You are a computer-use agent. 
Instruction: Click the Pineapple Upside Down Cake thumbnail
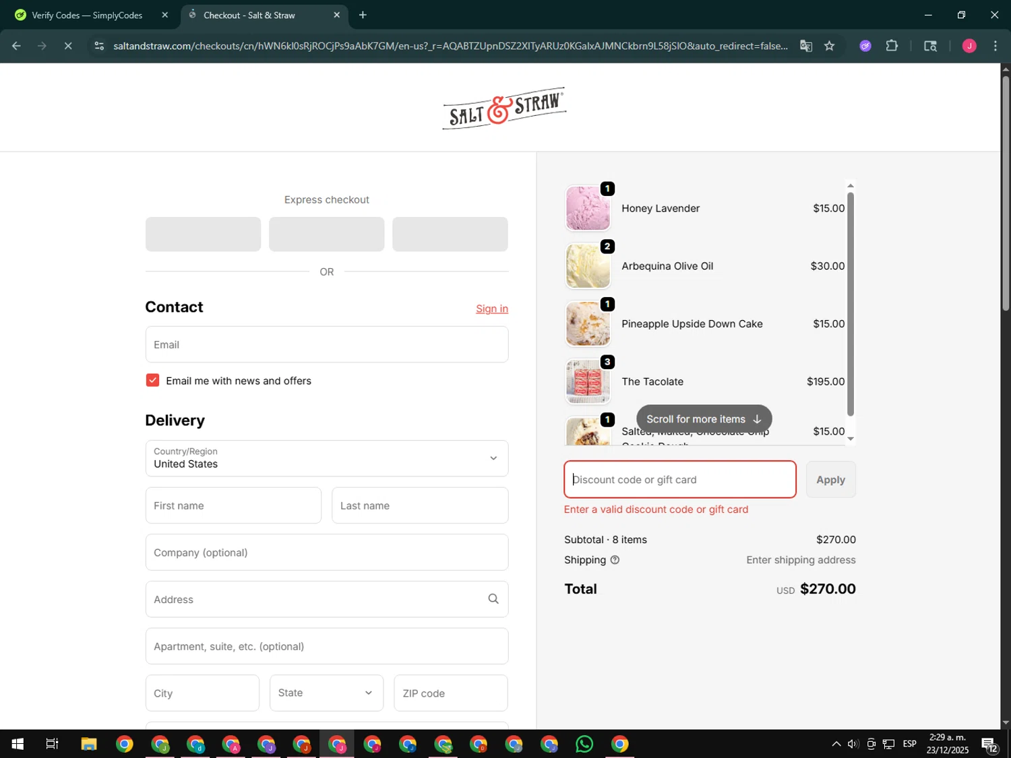point(588,324)
